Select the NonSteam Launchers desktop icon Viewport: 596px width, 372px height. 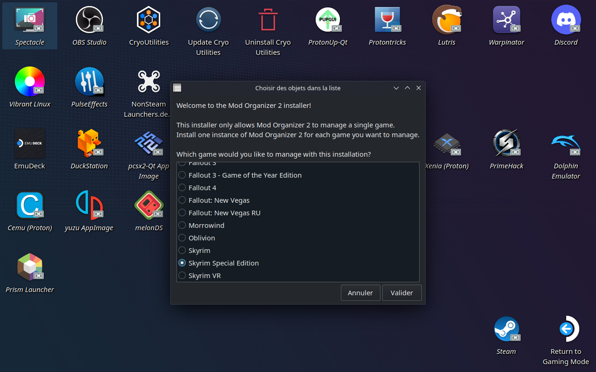click(x=149, y=81)
